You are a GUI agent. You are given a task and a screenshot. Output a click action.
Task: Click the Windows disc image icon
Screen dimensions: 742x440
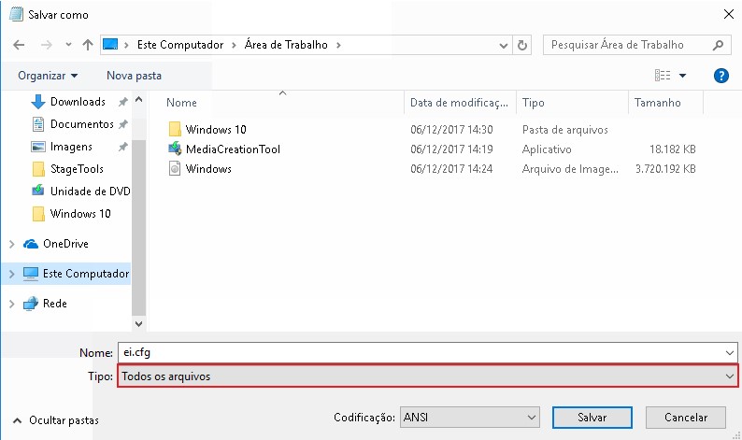click(x=175, y=168)
